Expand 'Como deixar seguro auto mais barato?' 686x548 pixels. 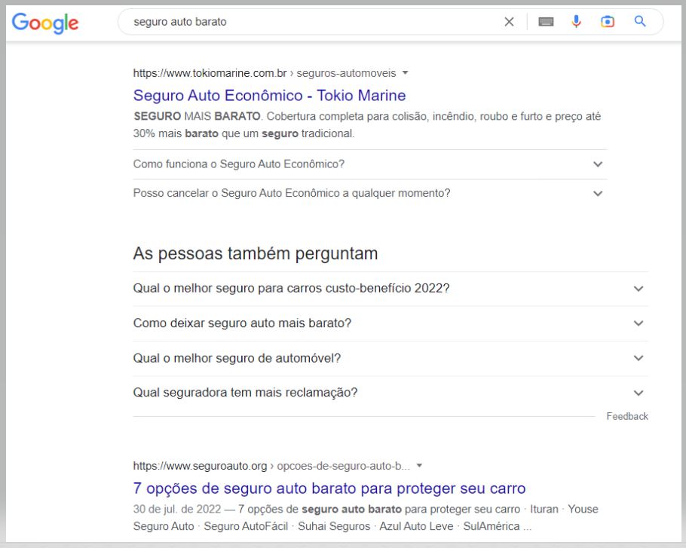(390, 323)
